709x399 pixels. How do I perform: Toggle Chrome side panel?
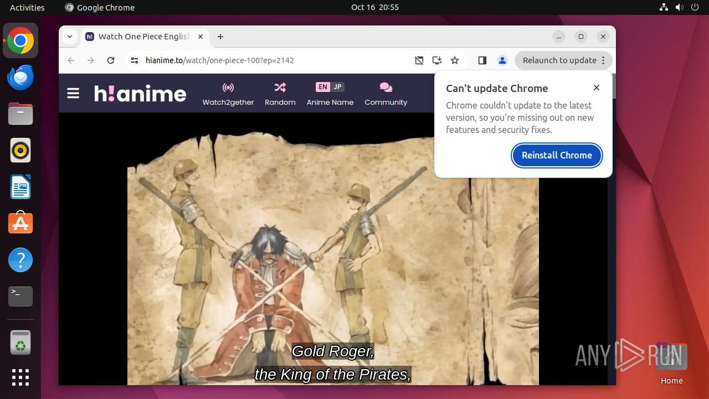(482, 60)
